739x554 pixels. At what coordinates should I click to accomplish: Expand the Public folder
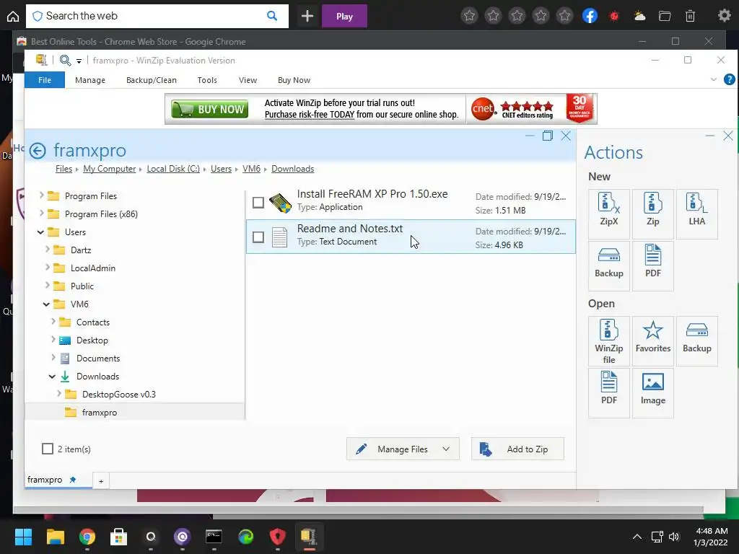pos(47,285)
